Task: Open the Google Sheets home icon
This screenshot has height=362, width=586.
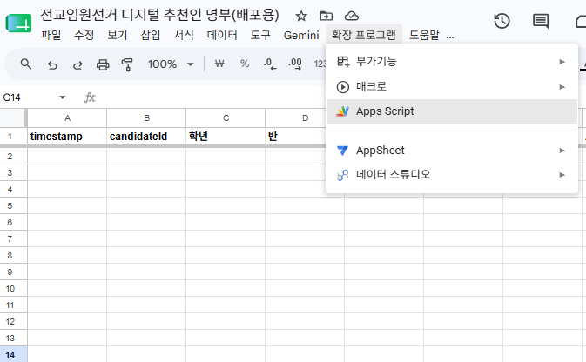Action: coord(18,23)
